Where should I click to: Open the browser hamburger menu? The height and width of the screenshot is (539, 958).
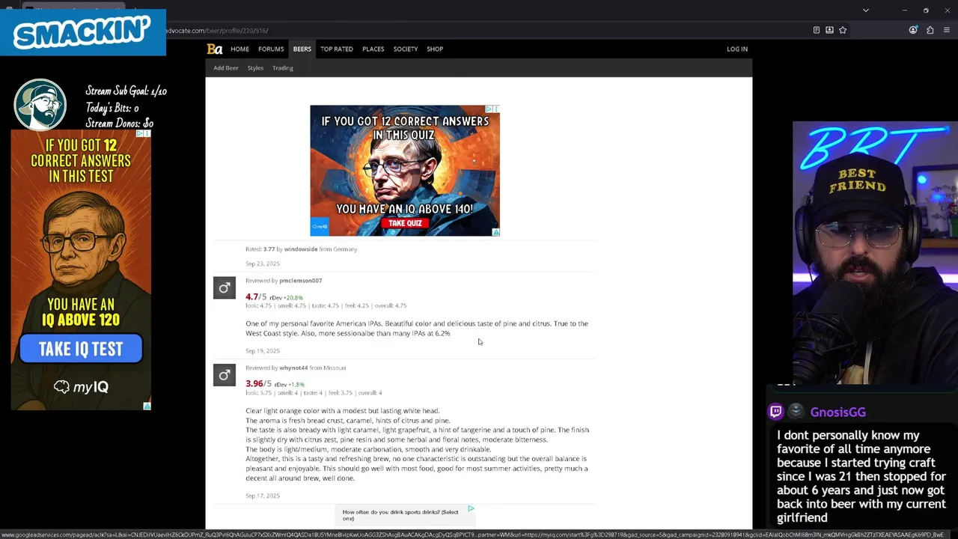coord(947,30)
